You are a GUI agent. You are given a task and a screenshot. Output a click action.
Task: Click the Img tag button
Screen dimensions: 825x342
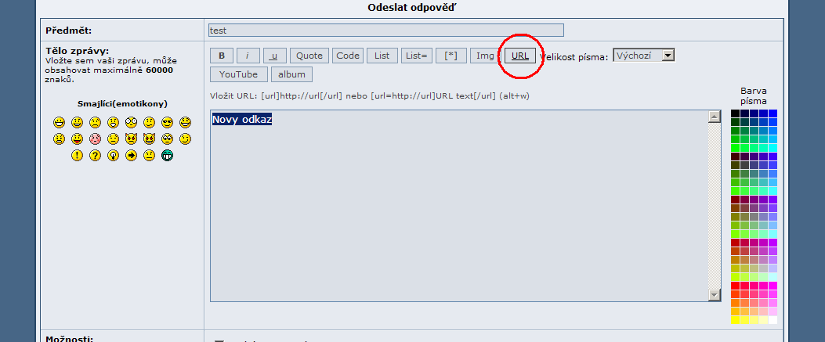click(x=486, y=56)
